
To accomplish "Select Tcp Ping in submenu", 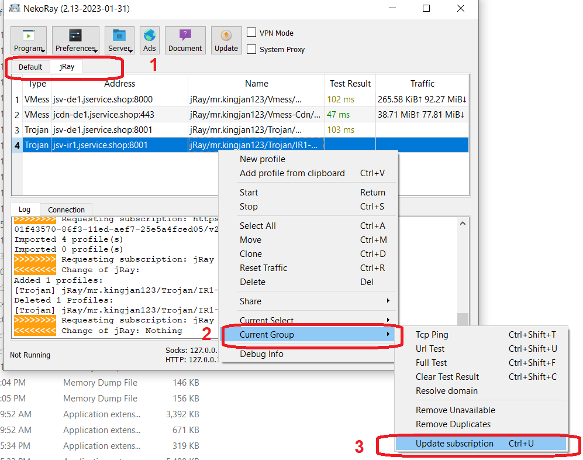I will 432,335.
